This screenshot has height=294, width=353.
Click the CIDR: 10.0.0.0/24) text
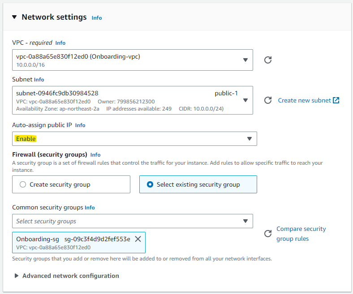(201, 109)
